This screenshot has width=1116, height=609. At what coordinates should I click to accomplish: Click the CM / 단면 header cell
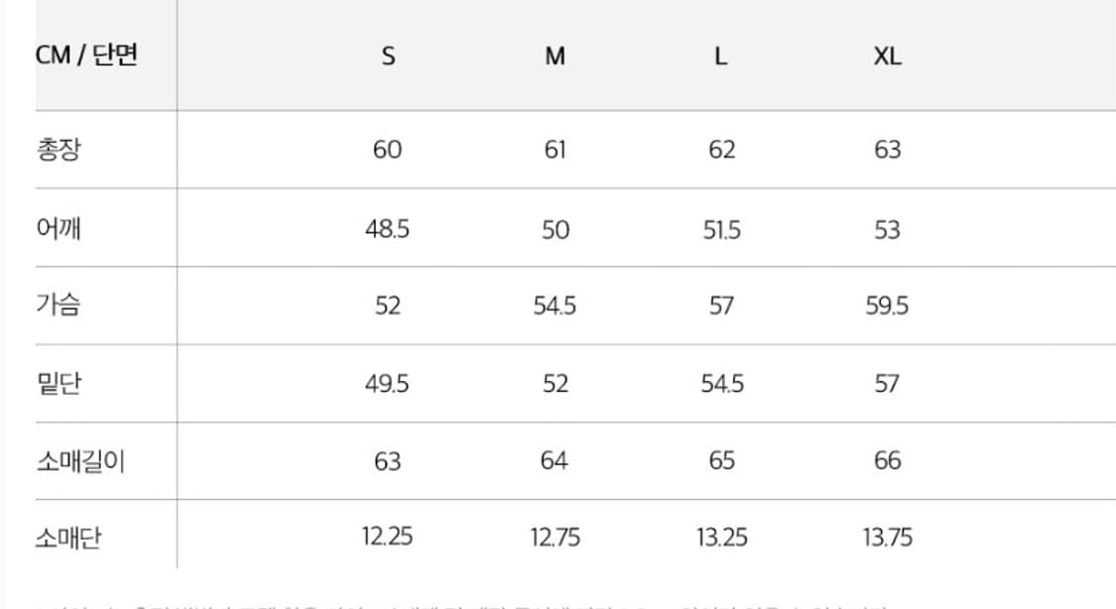pos(86,56)
